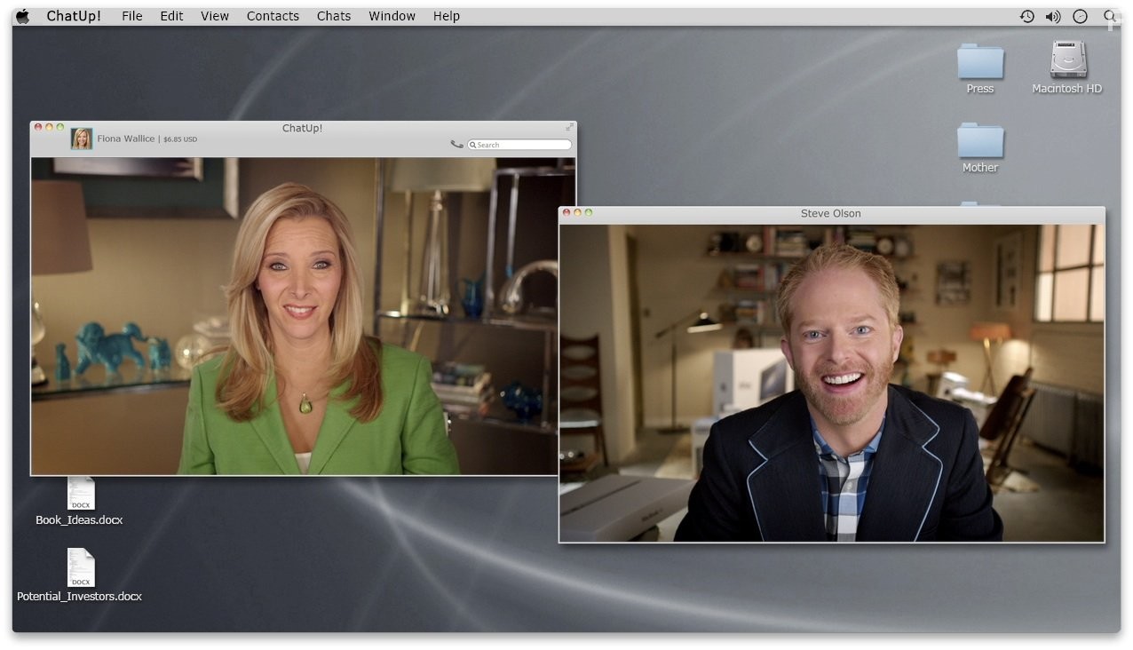Open the Contacts menu
Viewport: 1133px width, 650px height.
coord(273,15)
